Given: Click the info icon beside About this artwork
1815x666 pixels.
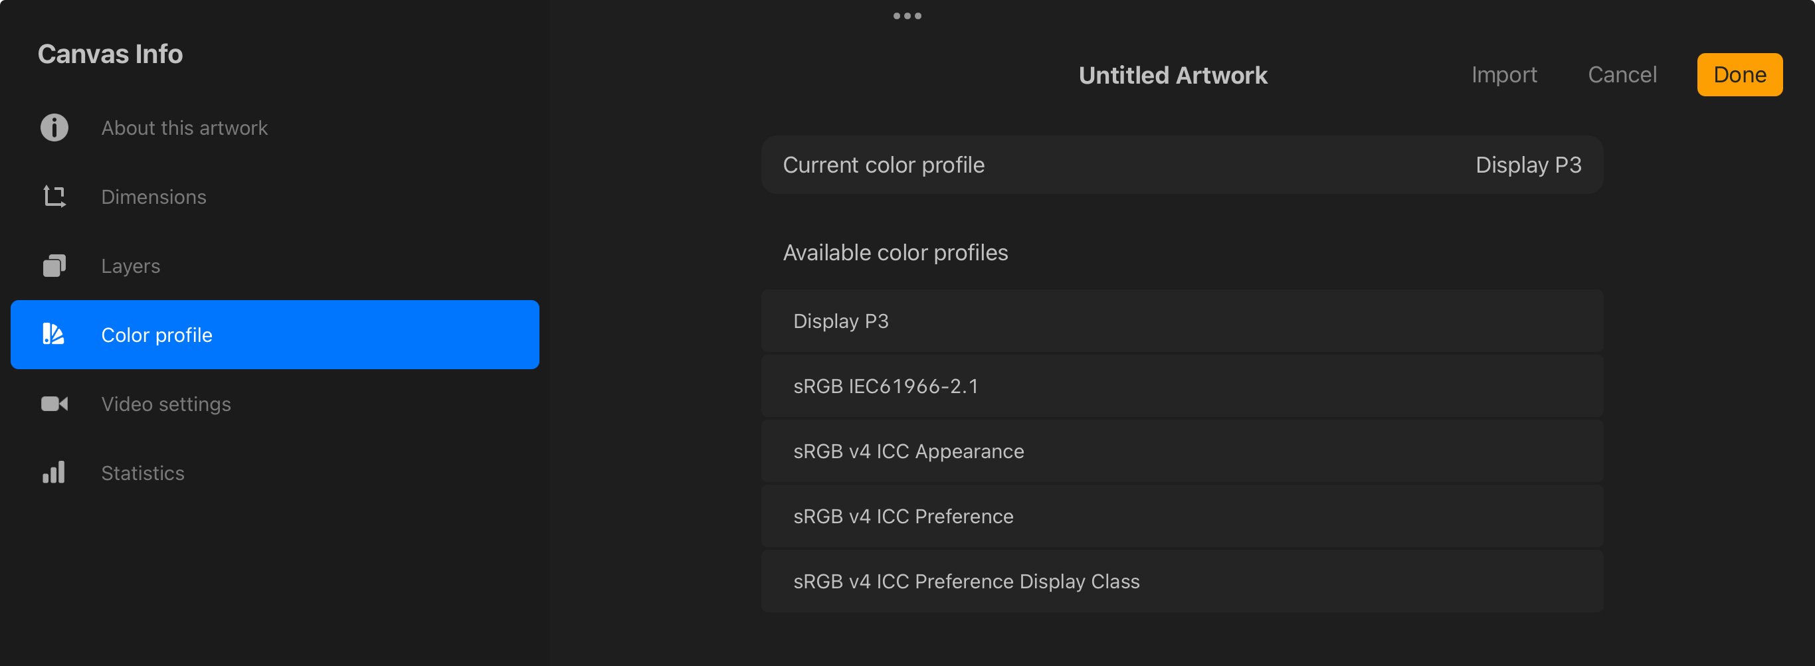Looking at the screenshot, I should click(x=54, y=127).
